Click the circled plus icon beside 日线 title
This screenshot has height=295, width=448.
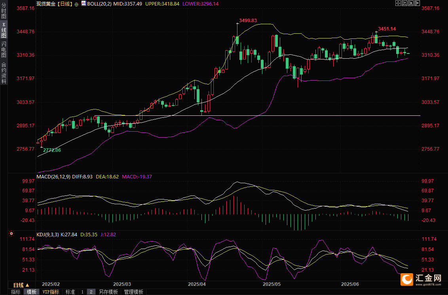pos(76,4)
